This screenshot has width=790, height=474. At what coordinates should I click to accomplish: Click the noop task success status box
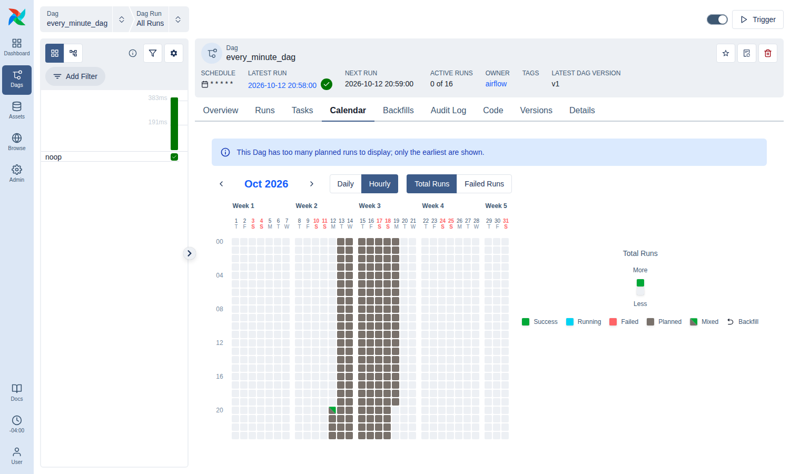tap(174, 157)
